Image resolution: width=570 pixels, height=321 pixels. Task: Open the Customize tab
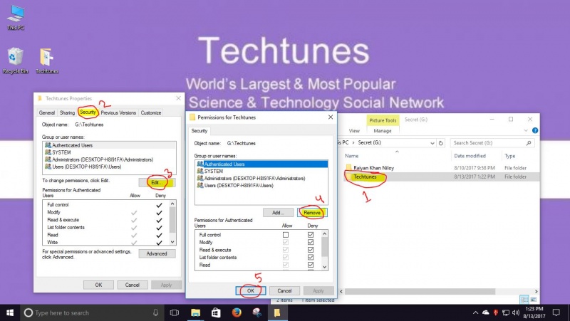click(x=151, y=112)
